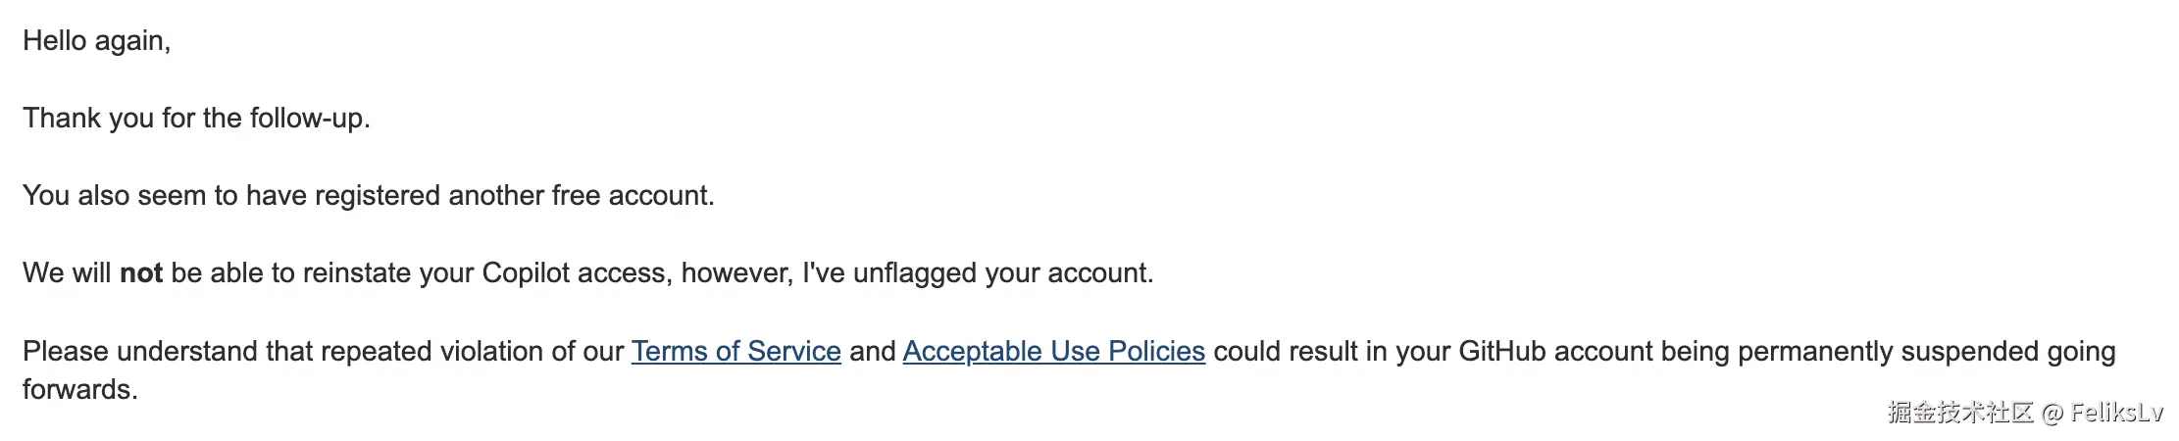Click 'Thank you for the follow-up.' text
Screen dimensions: 2179x441
(x=196, y=119)
